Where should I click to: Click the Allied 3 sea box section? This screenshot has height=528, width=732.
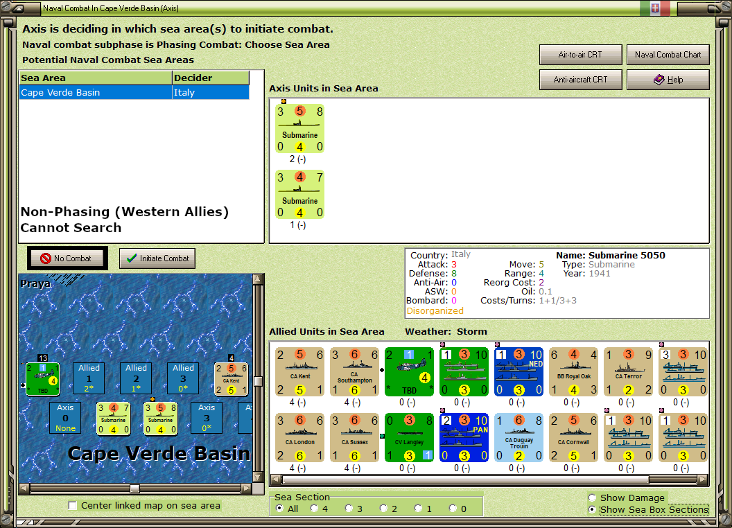(x=183, y=378)
